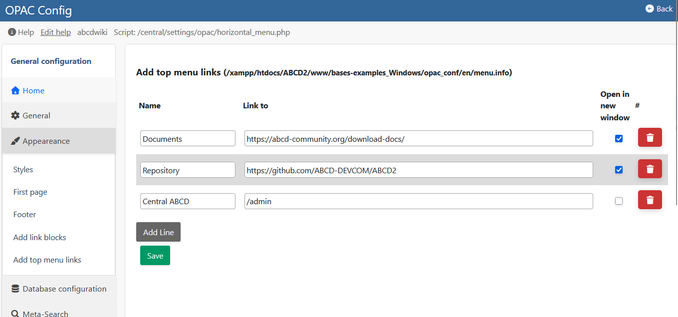Collapse the Appeareance sidebar section

[x=46, y=141]
